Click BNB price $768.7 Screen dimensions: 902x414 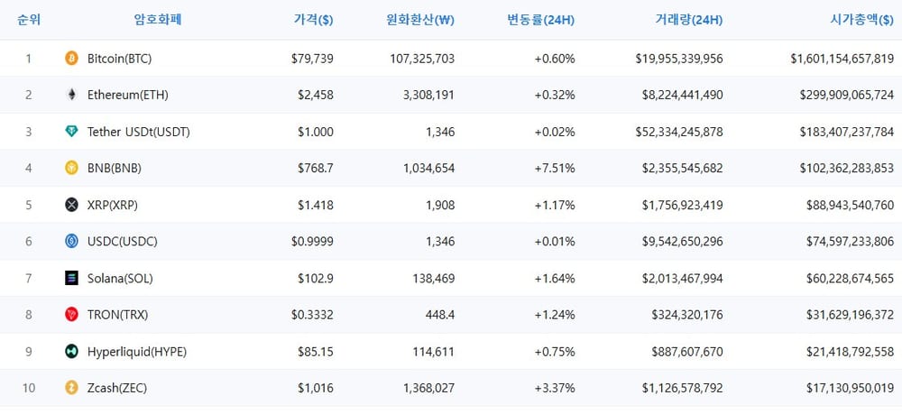tap(315, 168)
